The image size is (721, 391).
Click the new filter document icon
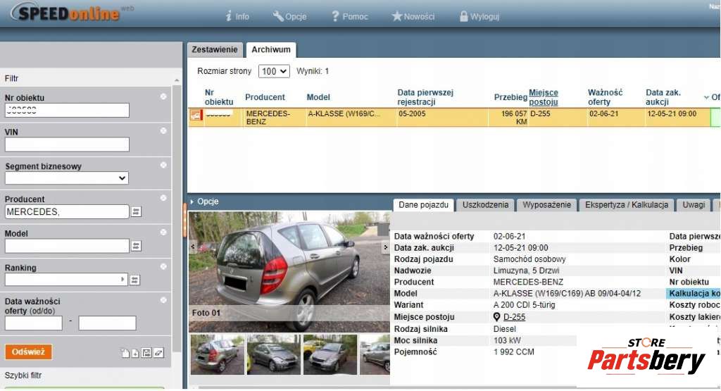click(125, 353)
